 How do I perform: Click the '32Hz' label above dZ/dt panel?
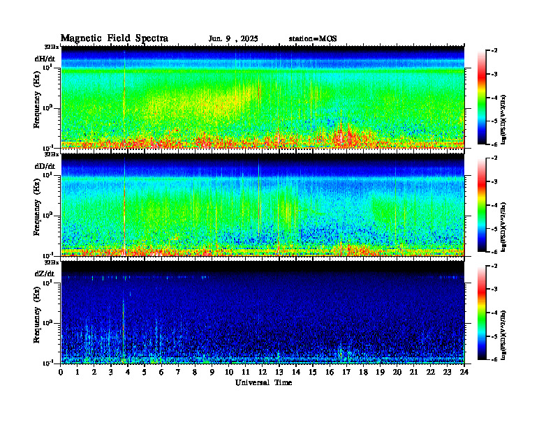(x=52, y=262)
